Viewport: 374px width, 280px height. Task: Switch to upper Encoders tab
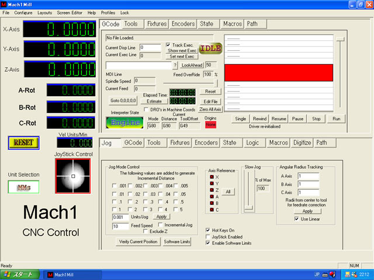[183, 24]
